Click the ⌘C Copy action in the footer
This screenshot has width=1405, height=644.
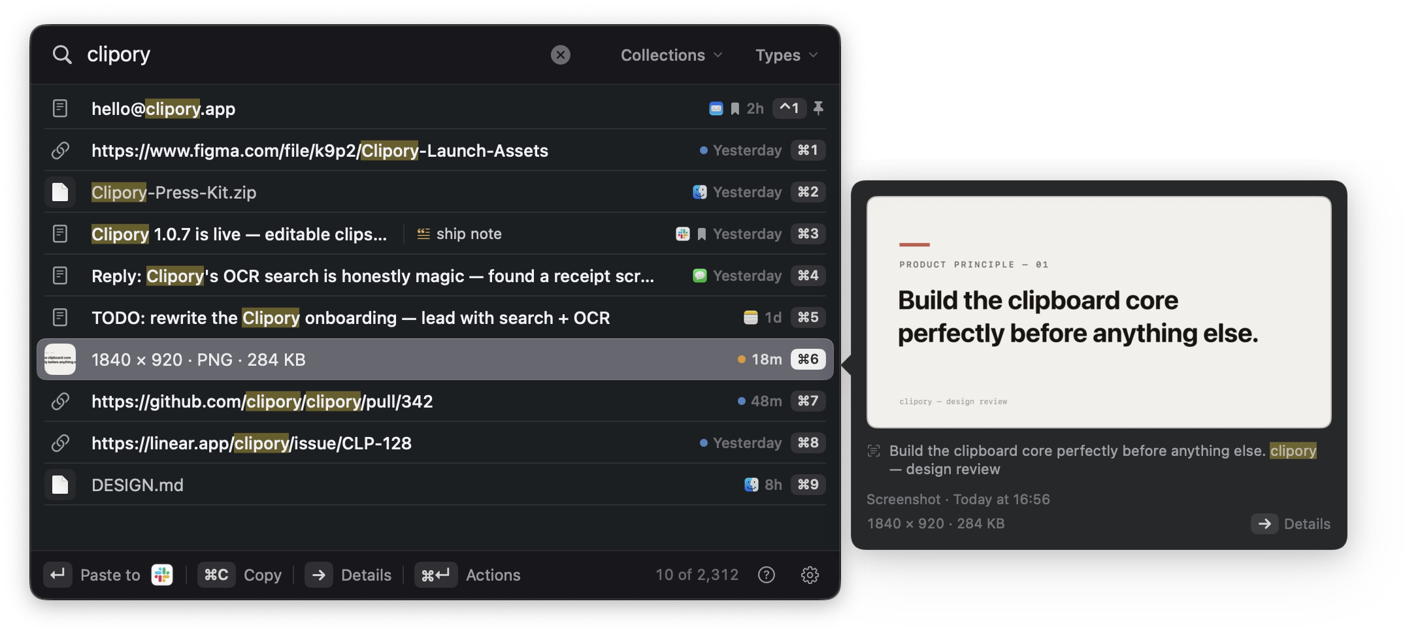[239, 575]
